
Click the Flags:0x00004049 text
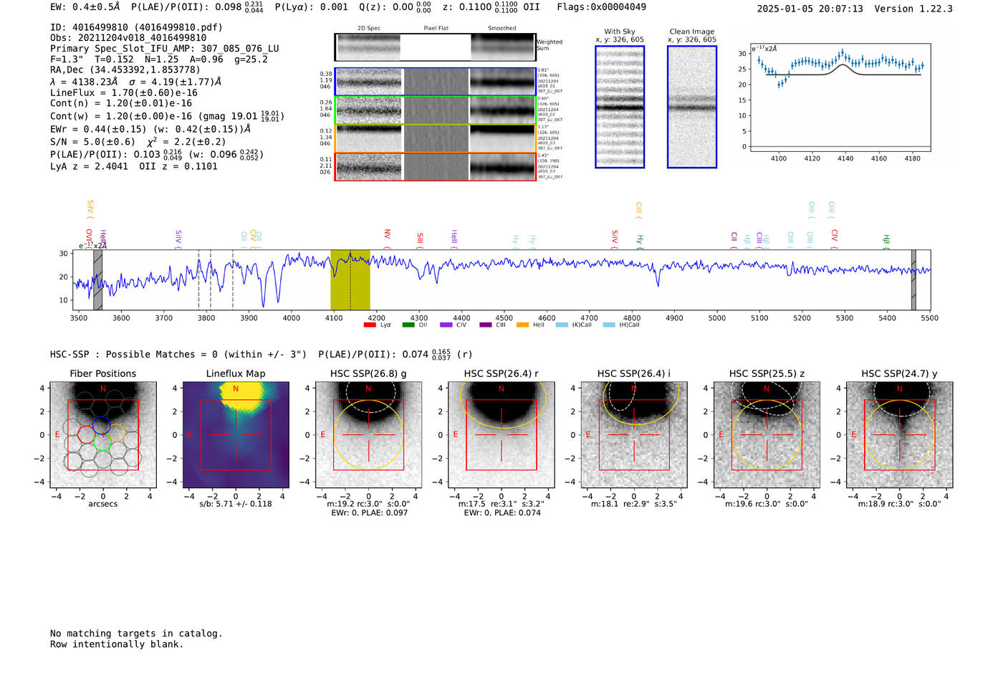pos(601,6)
